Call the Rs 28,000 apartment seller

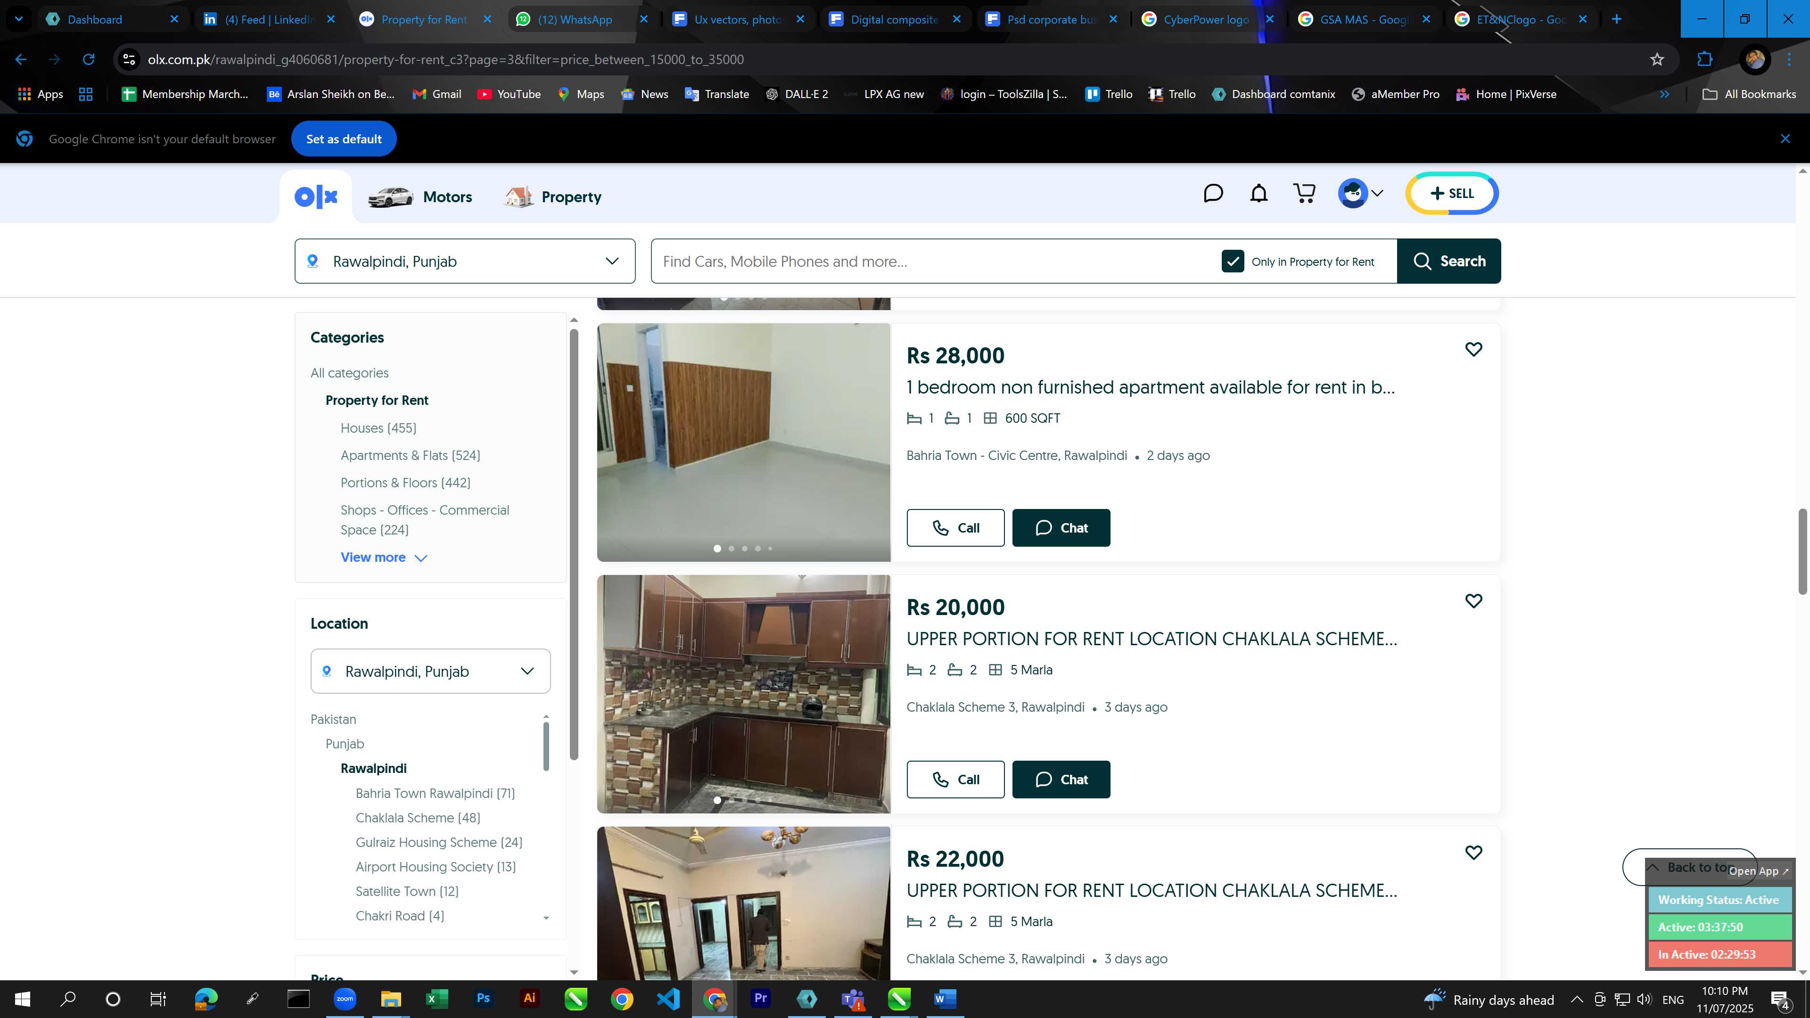(955, 528)
